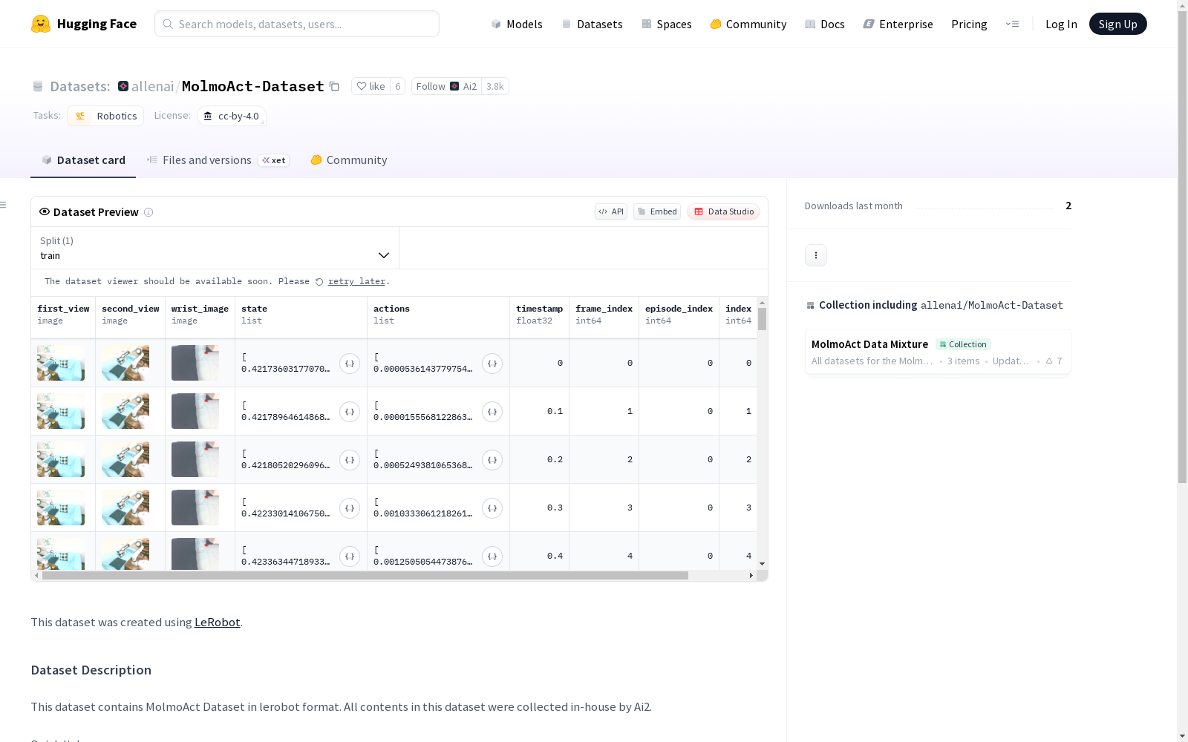Screen dimensions: 1188x742
Task: Expand state JSON in the timestamp 0.2 row
Action: pyautogui.click(x=350, y=460)
